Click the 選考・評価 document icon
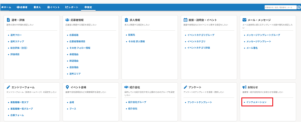The image size is (301, 122). click(x=8, y=20)
